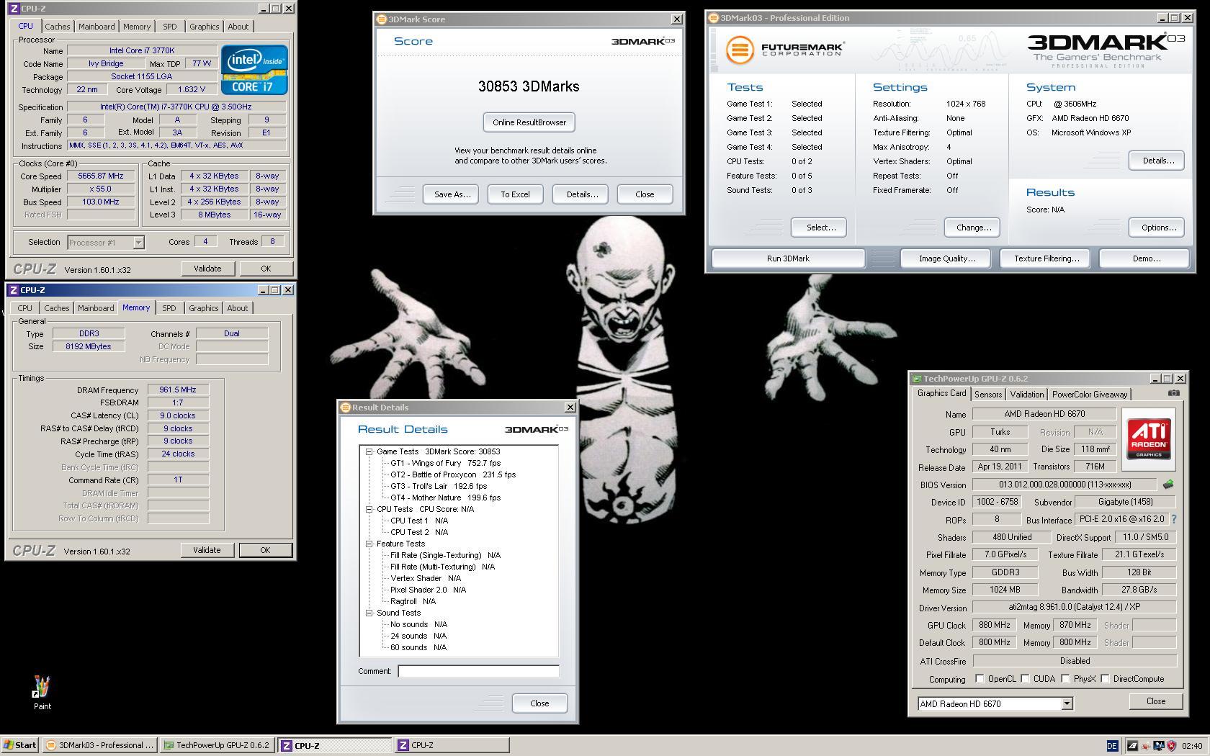Click the Texture Filtering... button
The height and width of the screenshot is (756, 1210).
coord(1046,258)
